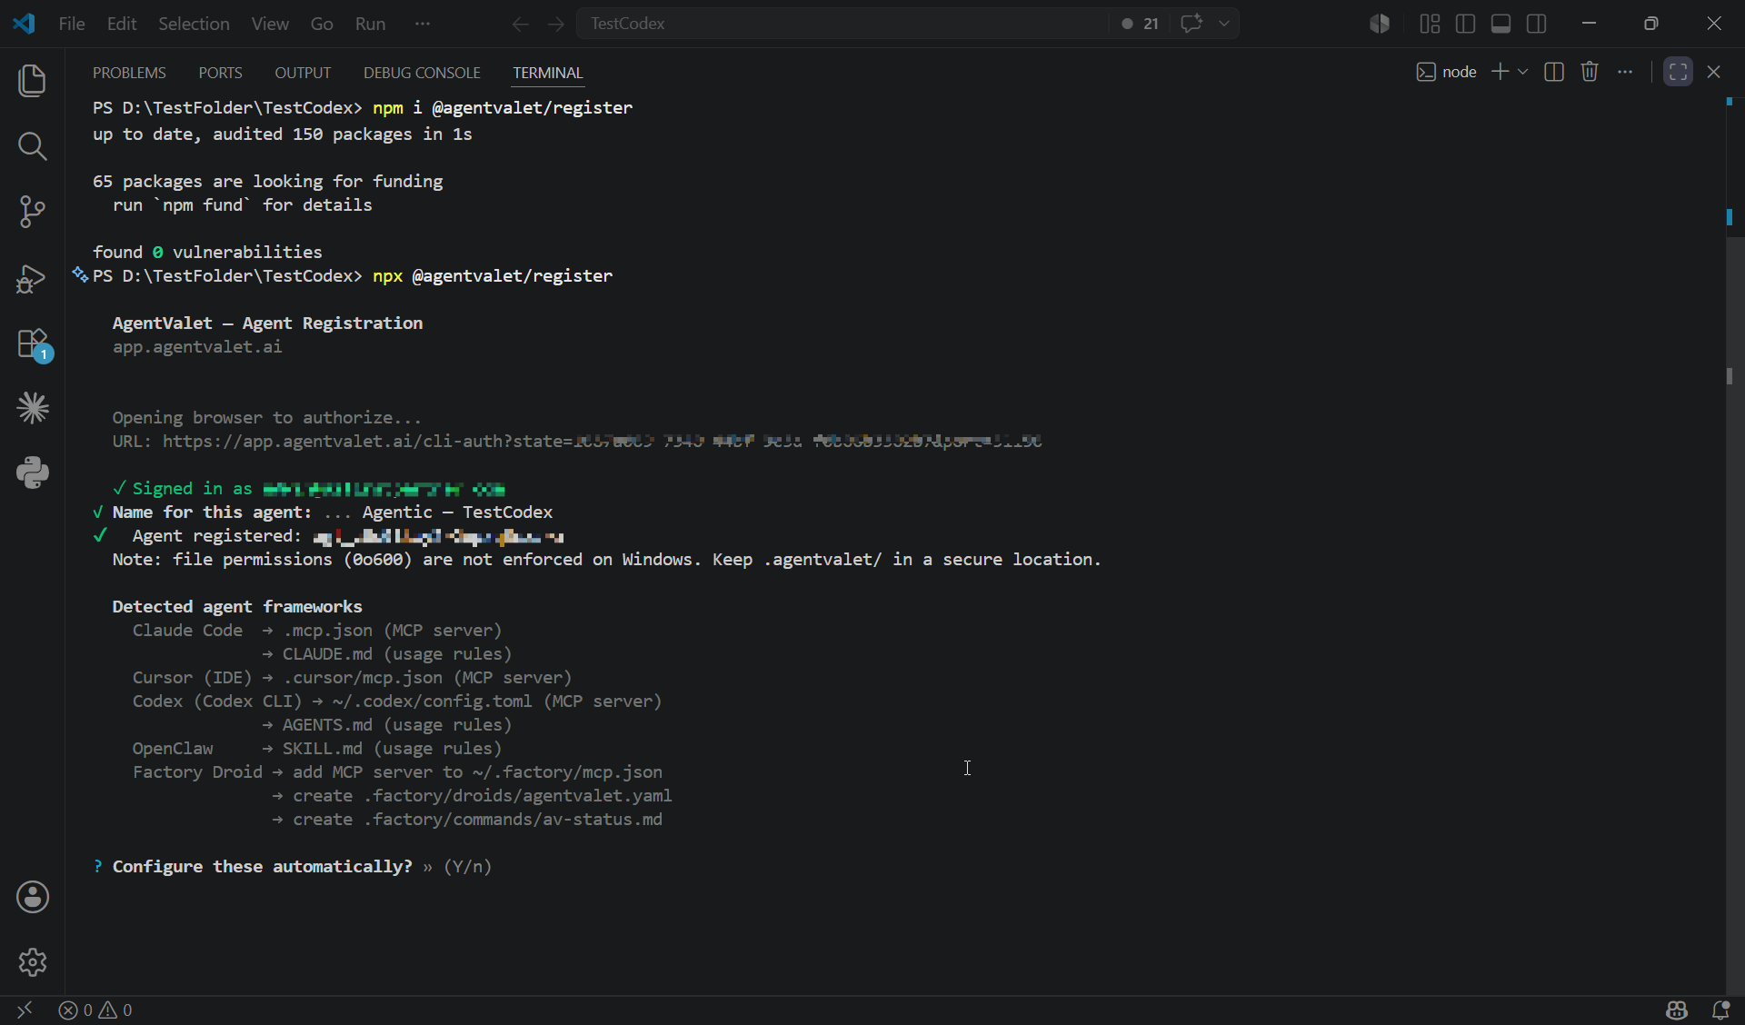Open the Manage gear menu
This screenshot has height=1025, width=1745.
[x=33, y=962]
